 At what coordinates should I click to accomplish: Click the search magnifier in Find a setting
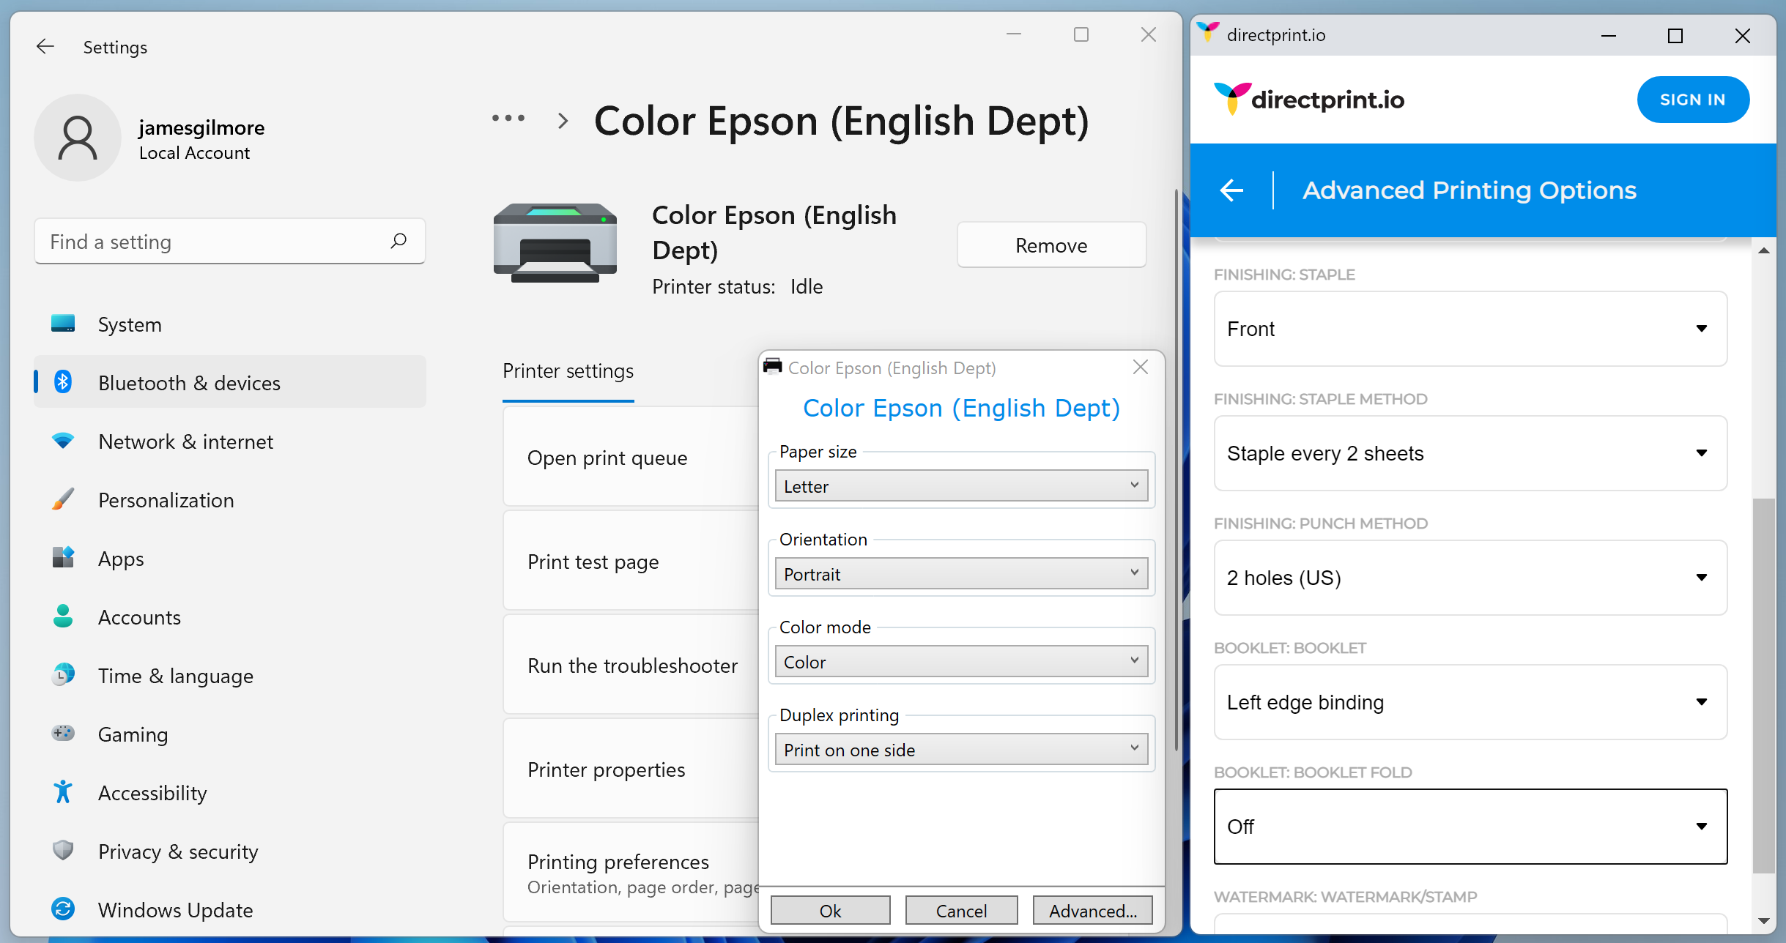(x=399, y=241)
